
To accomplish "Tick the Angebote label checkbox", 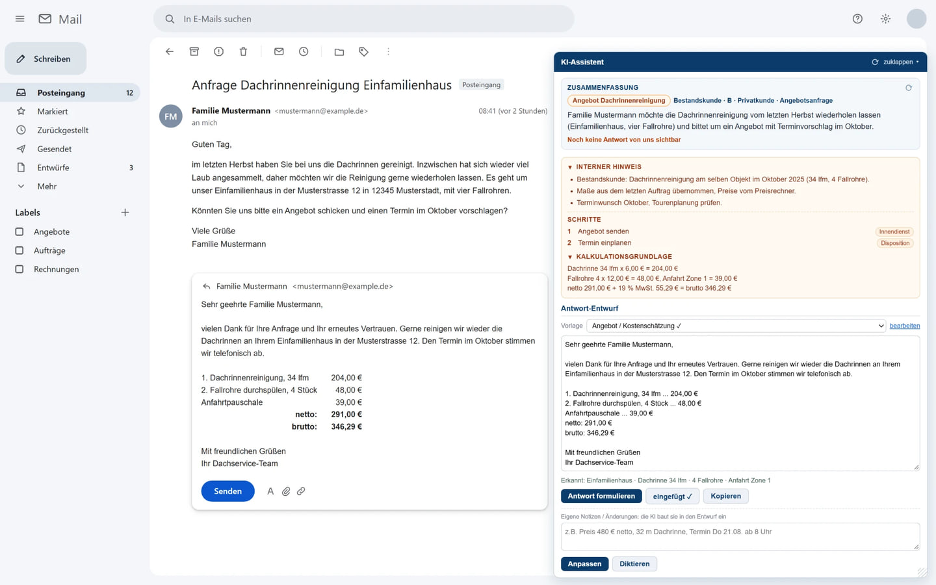I will pos(19,231).
